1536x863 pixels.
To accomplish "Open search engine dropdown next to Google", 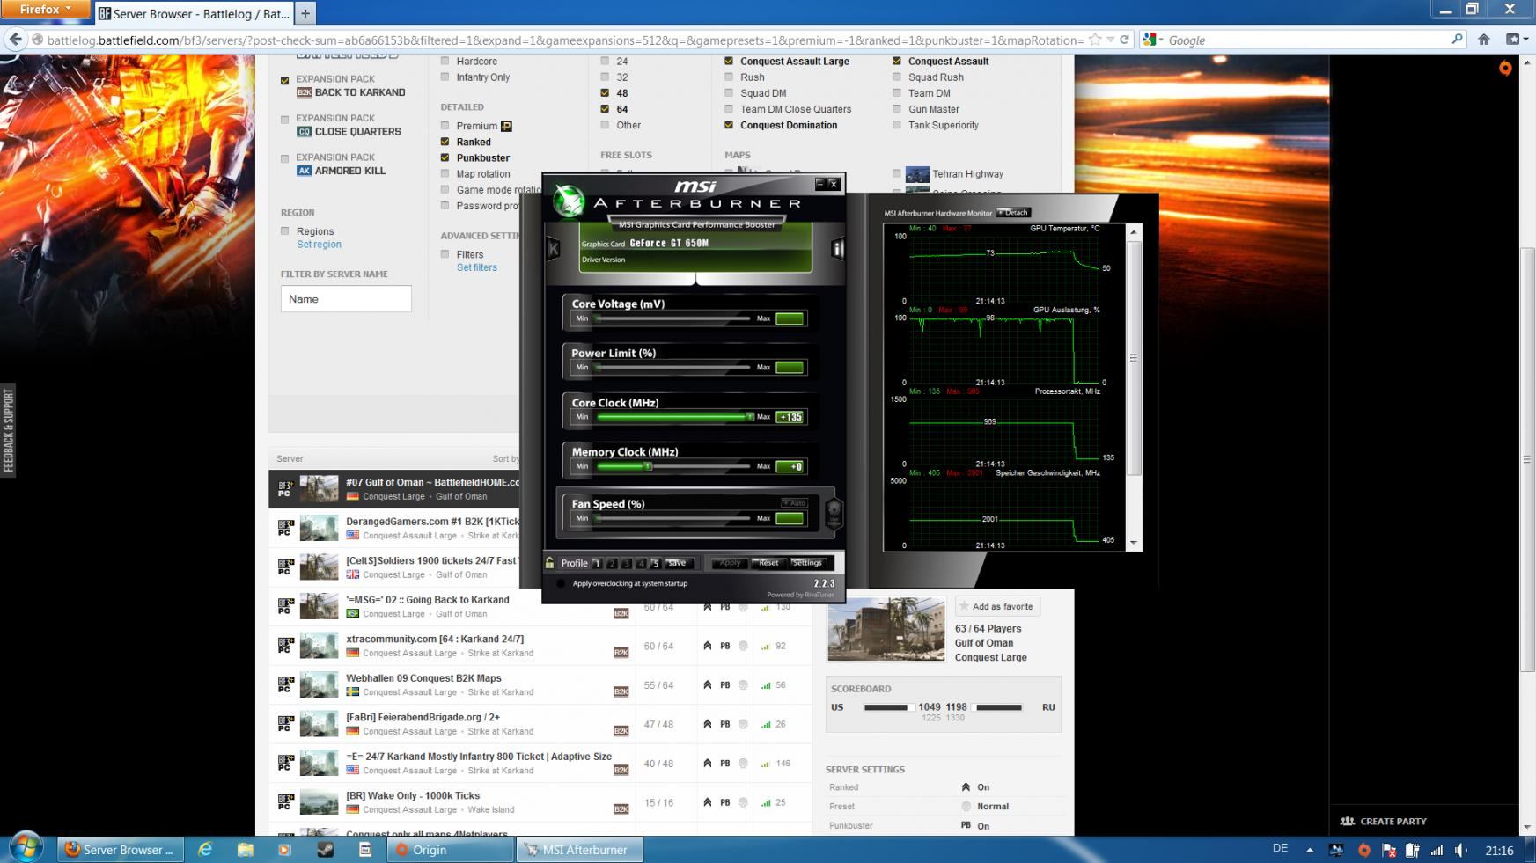I will pos(1152,40).
